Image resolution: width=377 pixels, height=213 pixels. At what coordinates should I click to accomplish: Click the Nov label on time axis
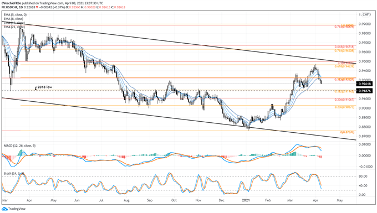coord(198,200)
